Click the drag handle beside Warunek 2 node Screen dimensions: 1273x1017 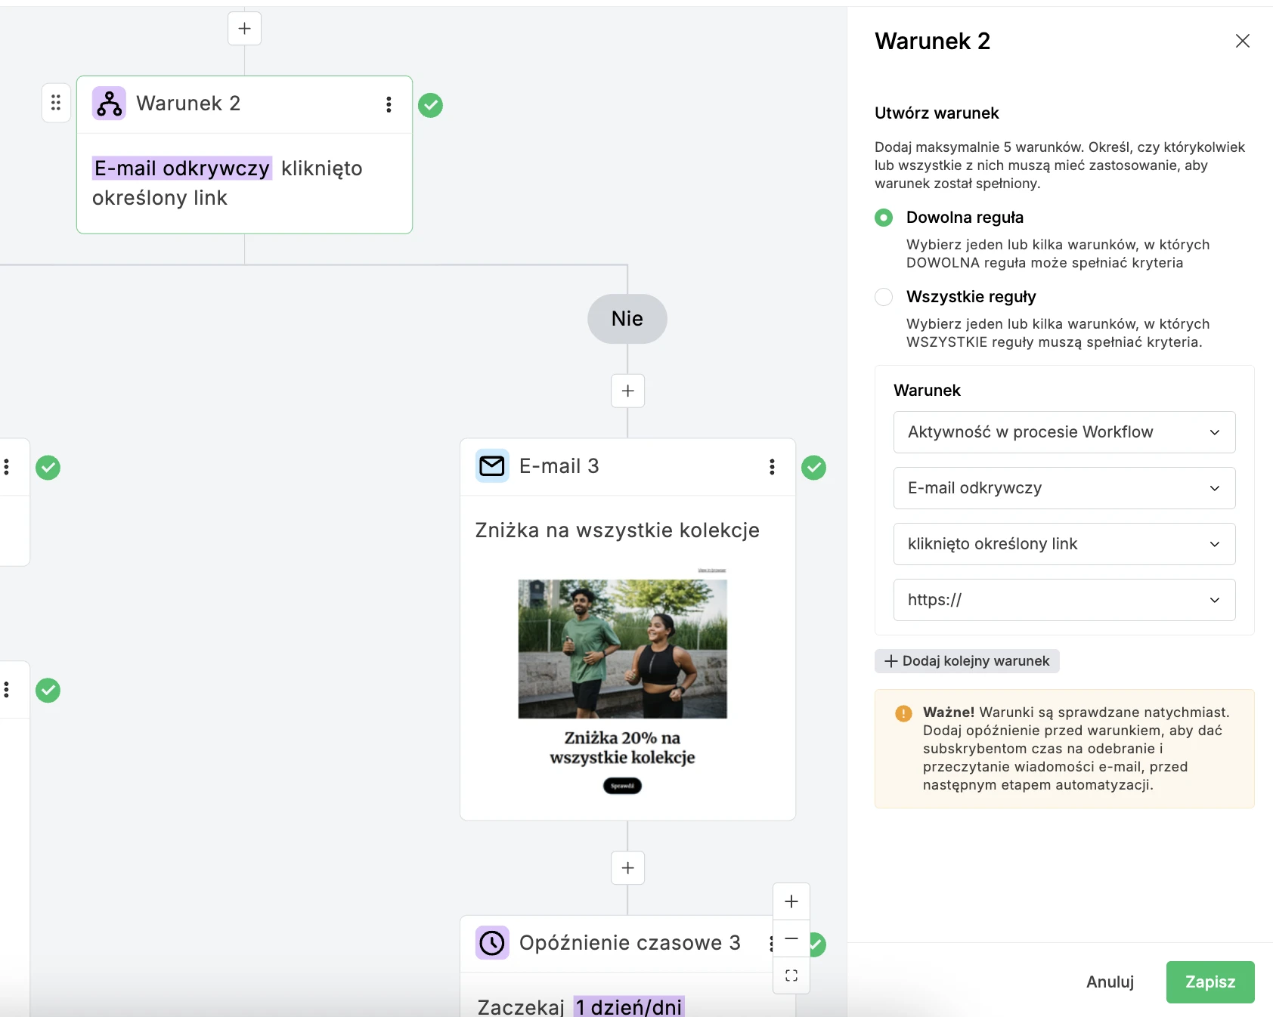55,102
